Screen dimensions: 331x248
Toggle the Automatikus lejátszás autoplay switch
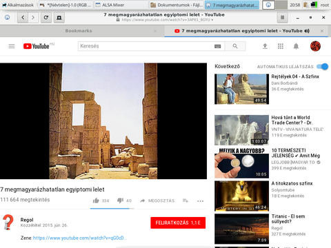[x=322, y=67]
